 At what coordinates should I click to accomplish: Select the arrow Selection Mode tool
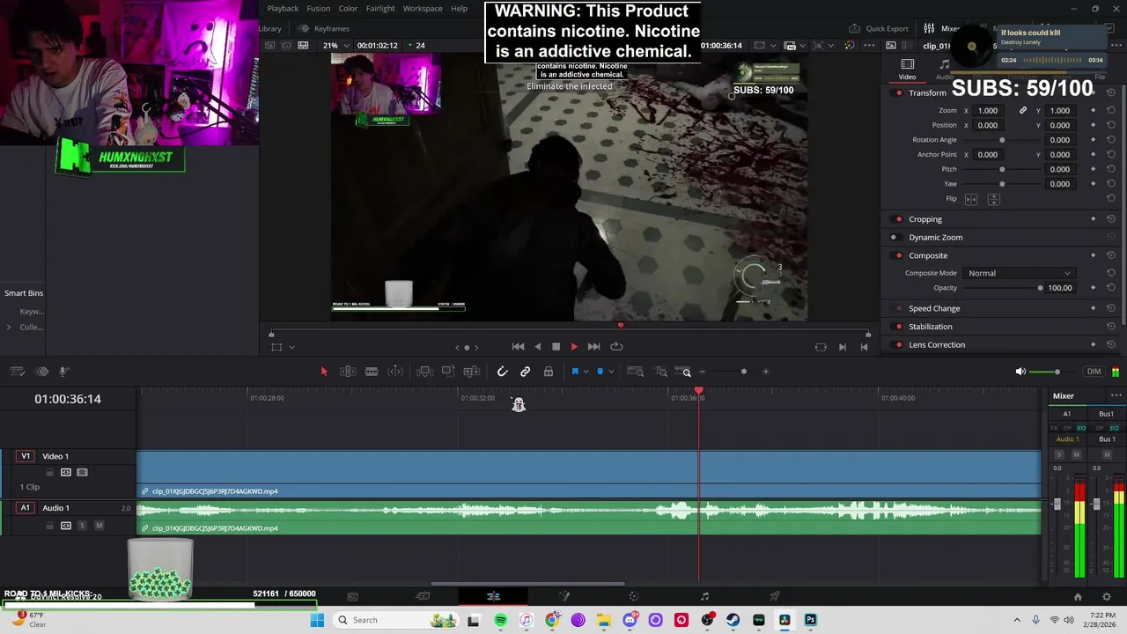point(323,372)
